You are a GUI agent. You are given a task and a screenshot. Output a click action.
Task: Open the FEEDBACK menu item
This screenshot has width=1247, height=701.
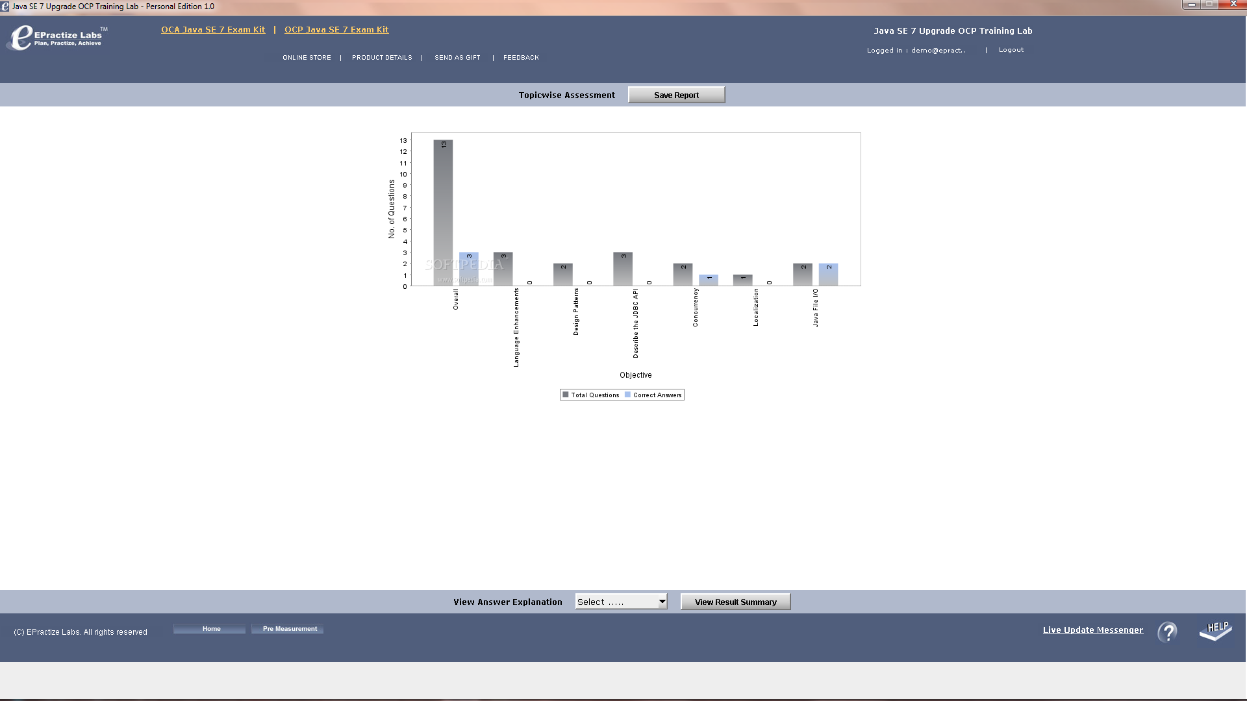[521, 58]
